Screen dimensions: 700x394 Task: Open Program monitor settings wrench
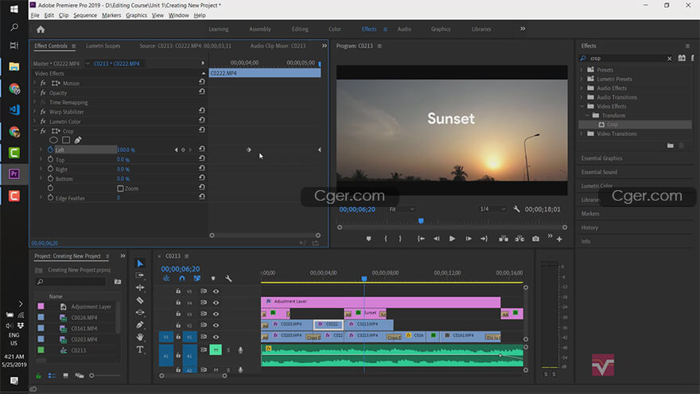coord(516,209)
